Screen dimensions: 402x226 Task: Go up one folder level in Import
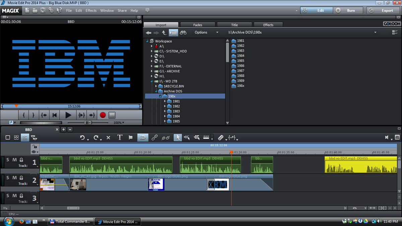164,32
